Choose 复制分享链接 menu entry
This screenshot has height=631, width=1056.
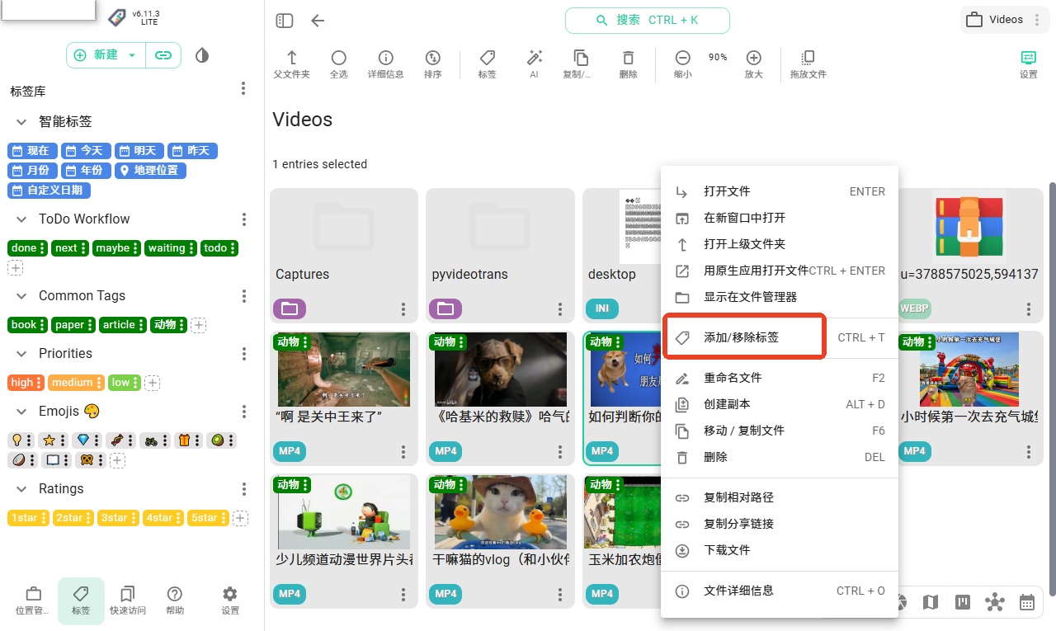click(x=780, y=524)
